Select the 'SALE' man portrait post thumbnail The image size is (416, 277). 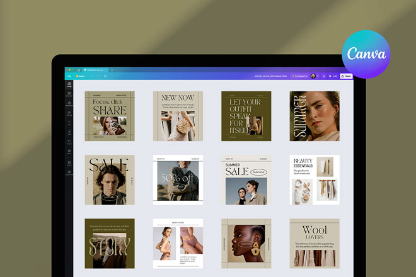pos(110,179)
